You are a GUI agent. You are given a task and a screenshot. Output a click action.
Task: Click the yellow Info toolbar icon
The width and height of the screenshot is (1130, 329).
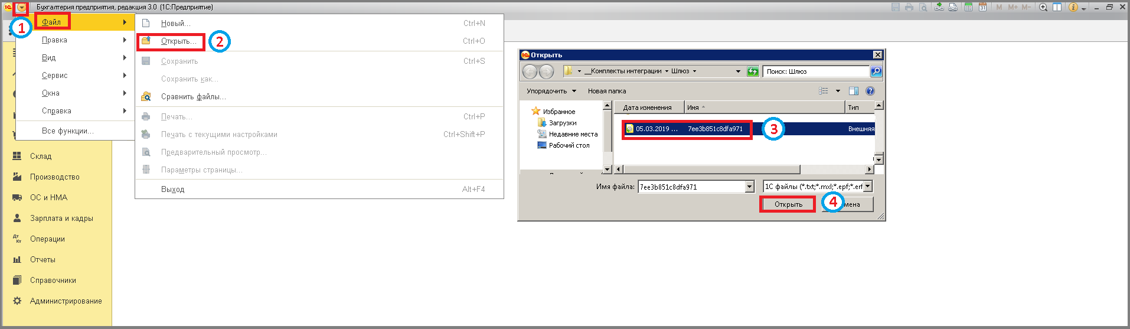tap(1073, 7)
